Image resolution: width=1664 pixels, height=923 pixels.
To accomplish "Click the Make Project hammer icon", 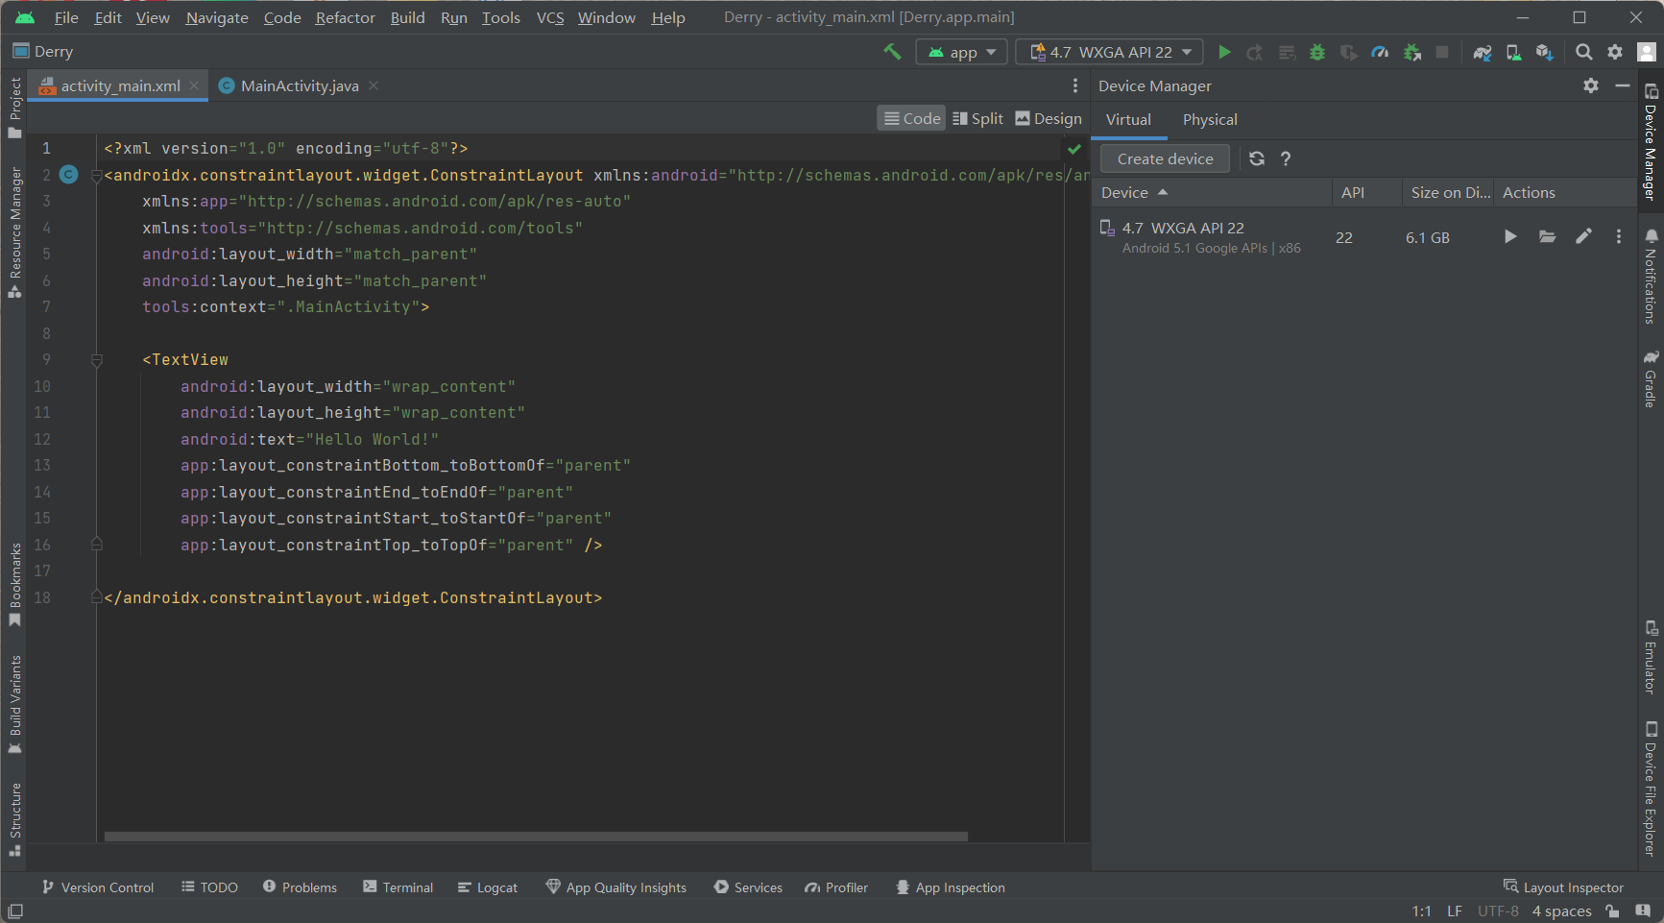I will click(x=892, y=52).
